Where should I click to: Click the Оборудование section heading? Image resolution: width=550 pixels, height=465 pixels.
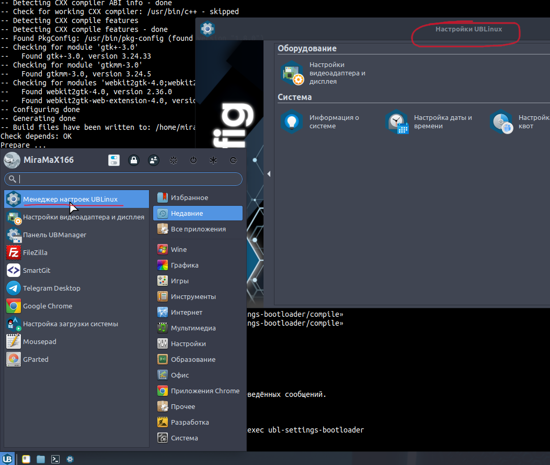(307, 49)
